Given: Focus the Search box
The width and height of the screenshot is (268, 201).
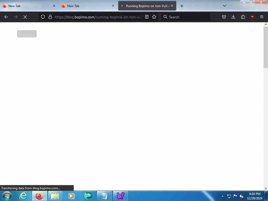Looking at the screenshot, I should coord(186,17).
